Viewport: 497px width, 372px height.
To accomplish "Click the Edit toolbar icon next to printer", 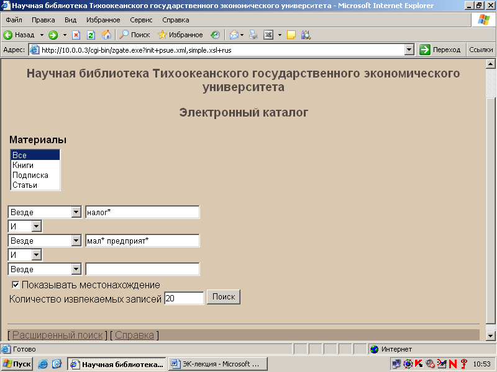I will coord(268,35).
